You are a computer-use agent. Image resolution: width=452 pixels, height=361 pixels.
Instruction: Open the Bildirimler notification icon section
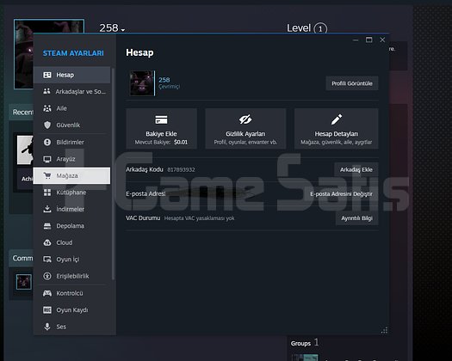click(47, 142)
